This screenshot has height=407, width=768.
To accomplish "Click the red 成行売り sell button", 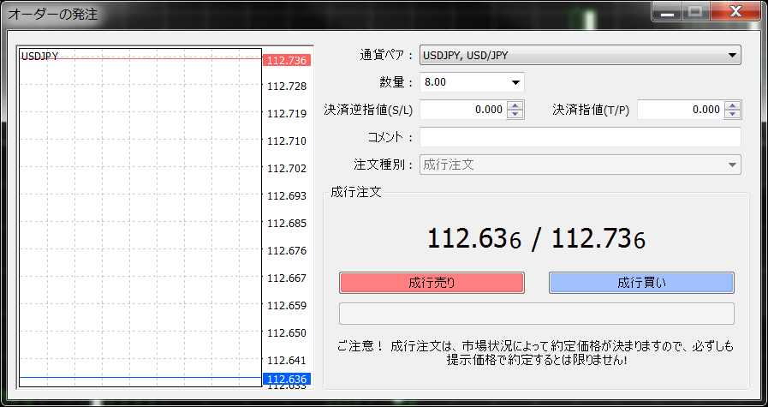I will (x=432, y=283).
